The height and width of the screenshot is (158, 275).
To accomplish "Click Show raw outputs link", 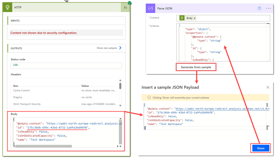I will click(107, 48).
